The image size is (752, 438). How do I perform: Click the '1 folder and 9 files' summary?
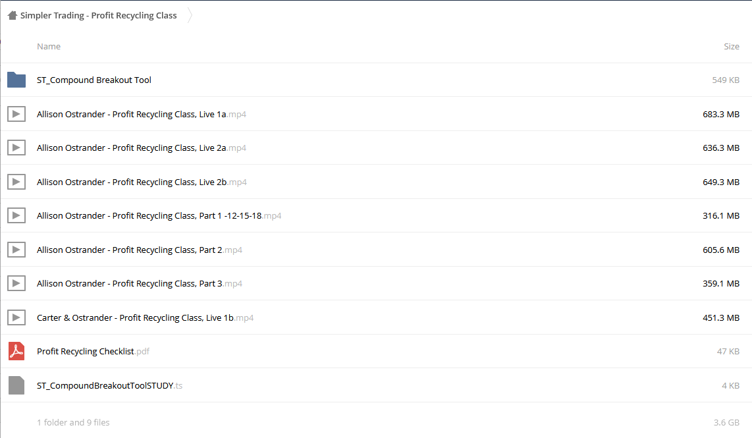[x=73, y=423]
